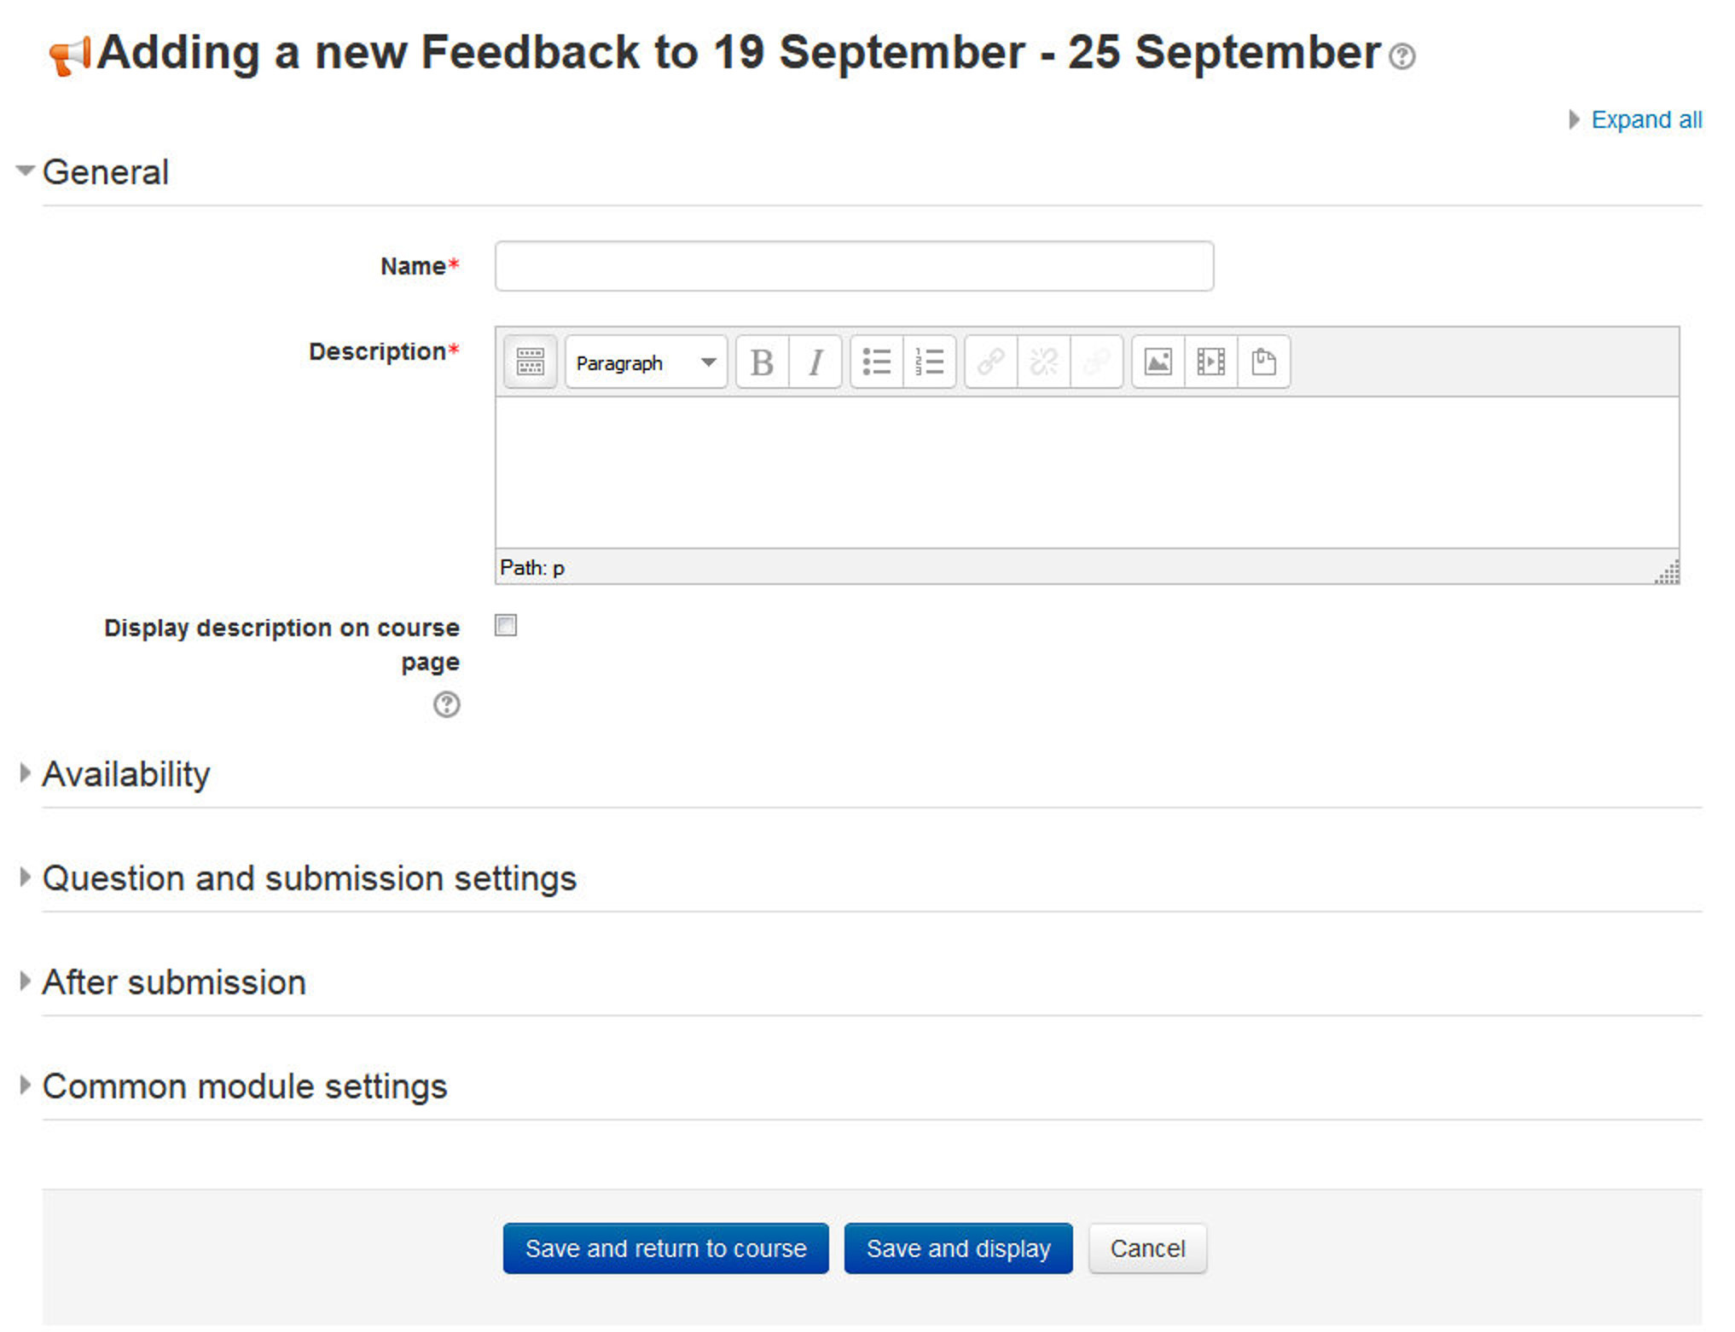Collapse the General section
Image resolution: width=1735 pixels, height=1332 pixels.
[106, 171]
